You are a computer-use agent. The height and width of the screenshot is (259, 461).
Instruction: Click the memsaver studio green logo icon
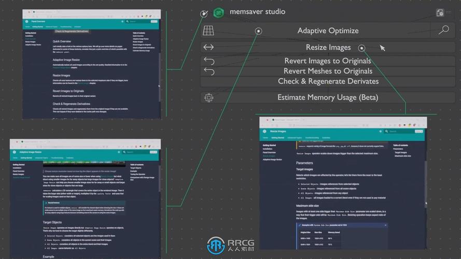[x=218, y=12]
